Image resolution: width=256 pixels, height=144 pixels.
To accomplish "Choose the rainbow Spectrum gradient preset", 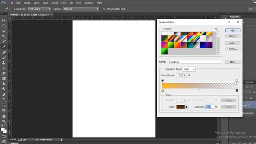I will (x=190, y=38).
